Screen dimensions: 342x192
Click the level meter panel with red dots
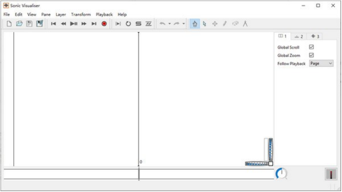(x=331, y=174)
